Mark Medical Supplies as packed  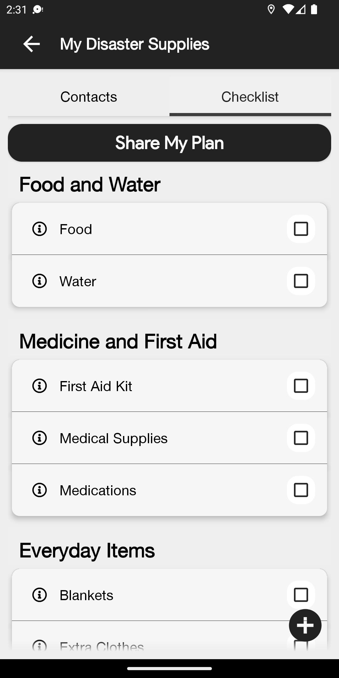301,438
